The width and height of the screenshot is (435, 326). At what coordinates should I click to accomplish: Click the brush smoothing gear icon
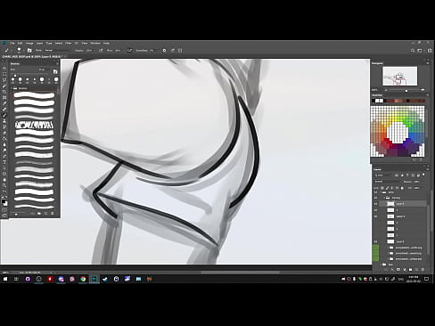[164, 51]
